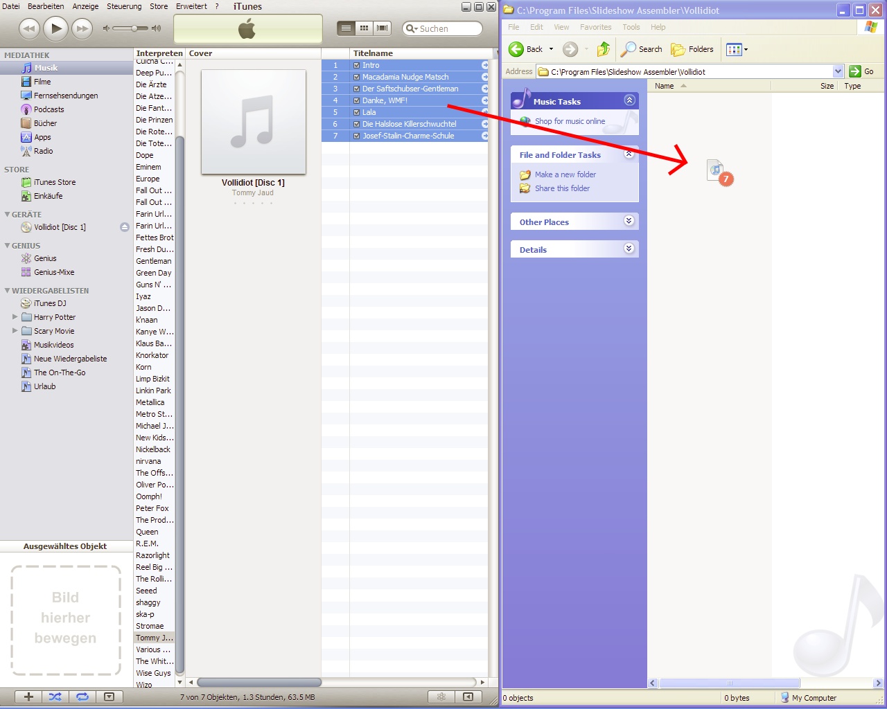Expand the Other Places panel
Viewport: 887px width, 709px height.
(x=629, y=222)
